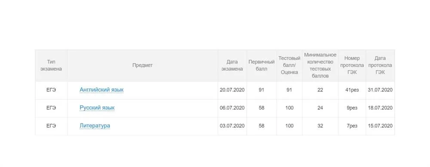Click exam date 03.07.2020
Image resolution: width=430 pixels, height=167 pixels.
click(232, 126)
